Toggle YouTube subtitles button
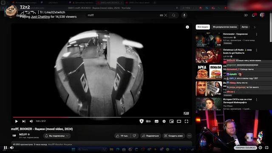The image size is (272, 153). pos(156,121)
